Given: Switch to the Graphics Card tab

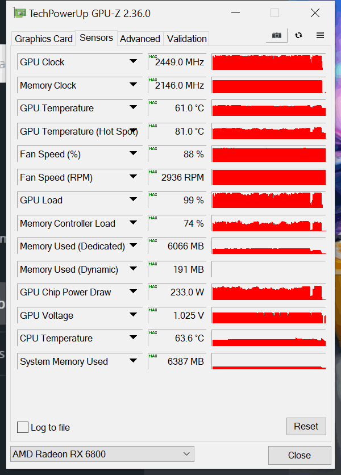Looking at the screenshot, I should point(44,39).
